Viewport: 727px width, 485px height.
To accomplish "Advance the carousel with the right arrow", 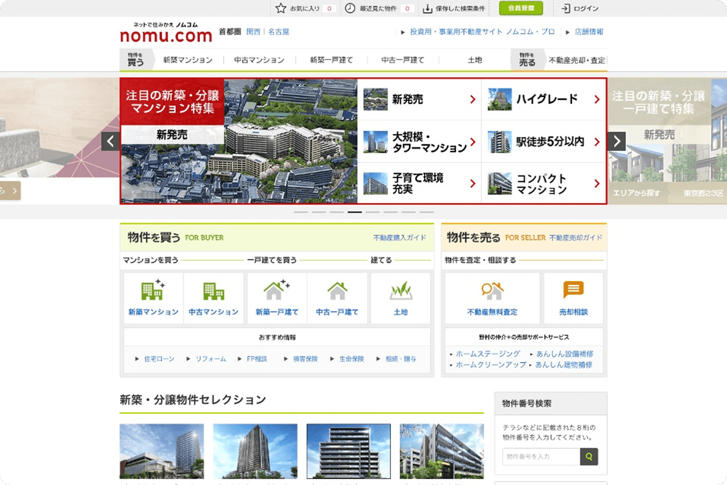I will pos(616,141).
